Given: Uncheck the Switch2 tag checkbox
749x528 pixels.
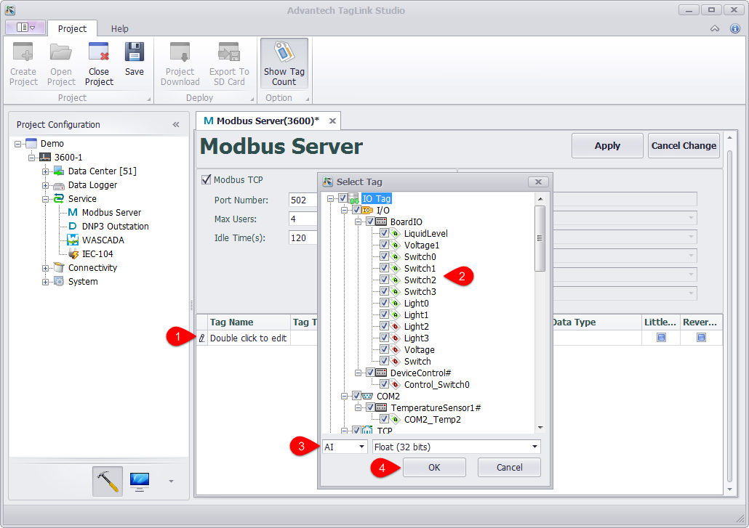Looking at the screenshot, I should (384, 280).
